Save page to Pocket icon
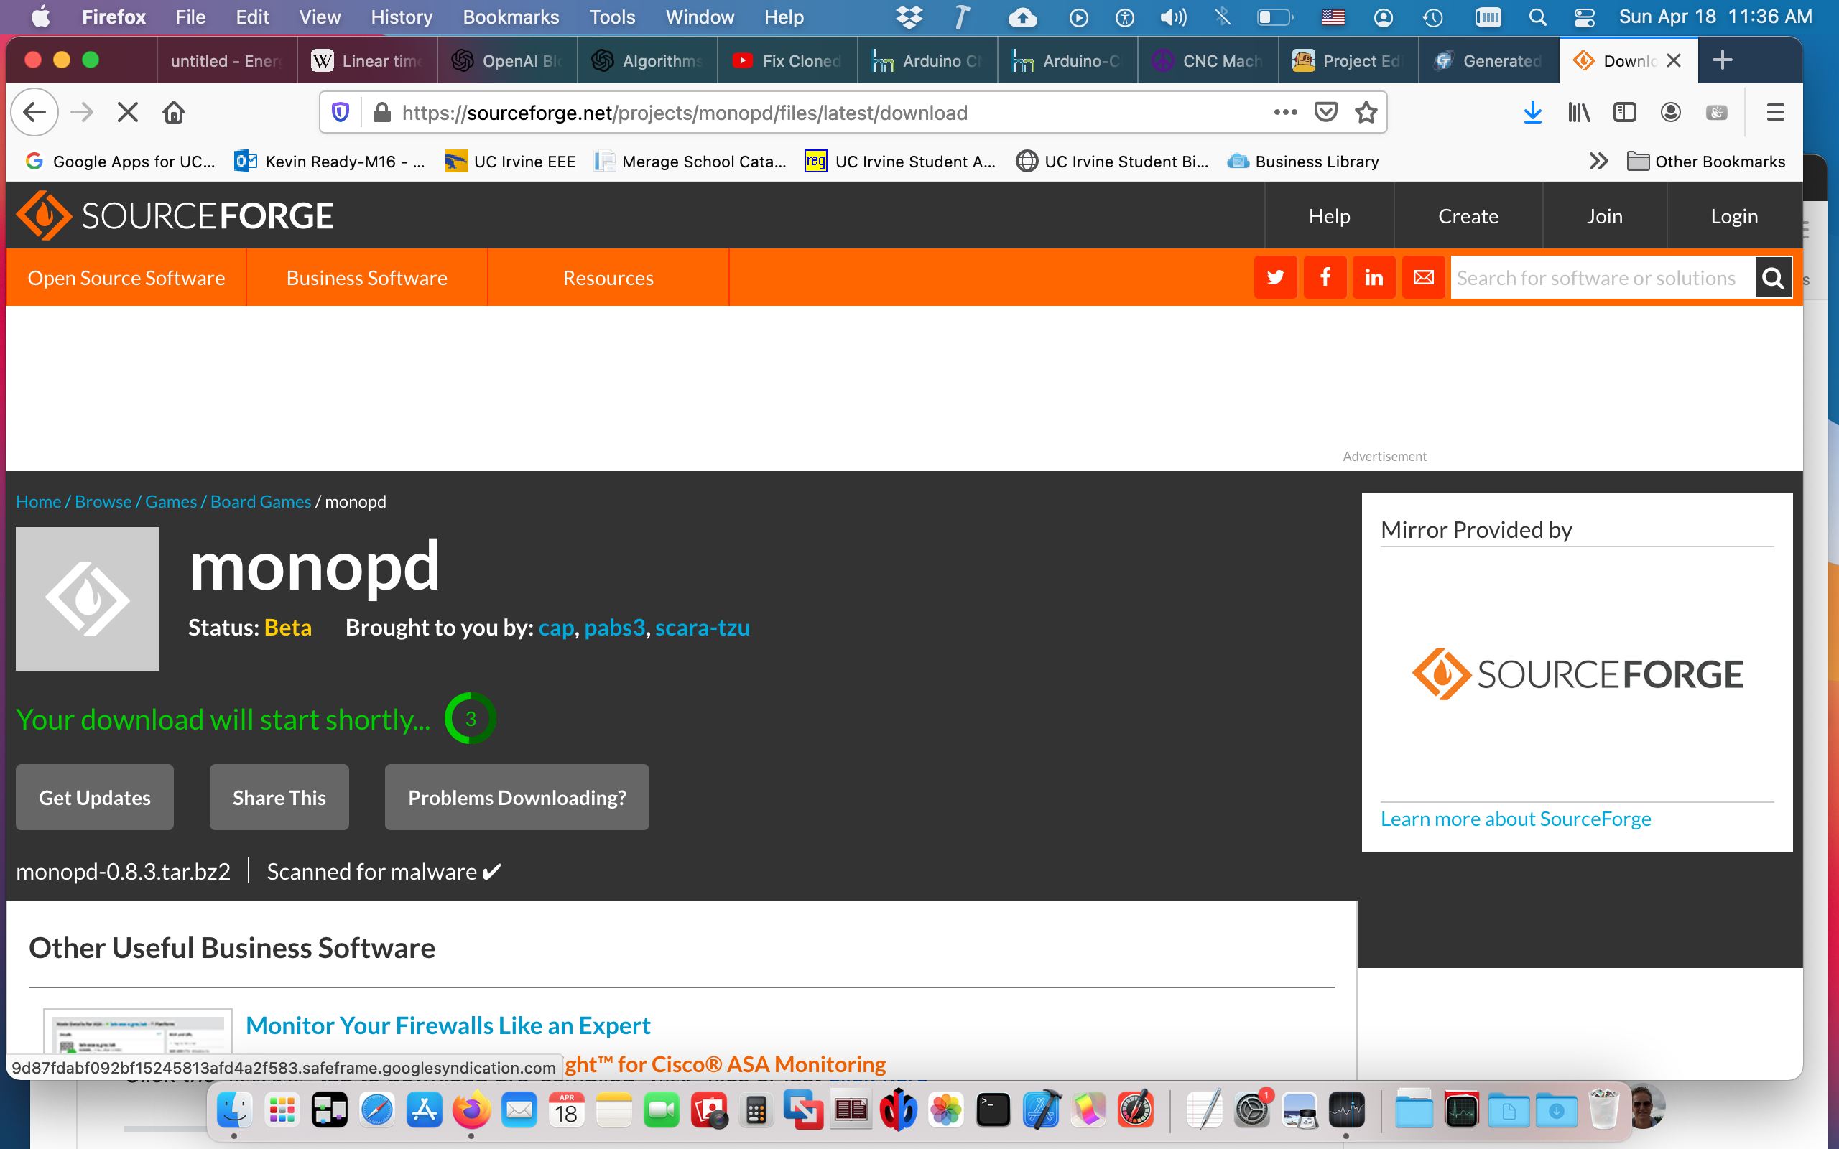 point(1326,113)
